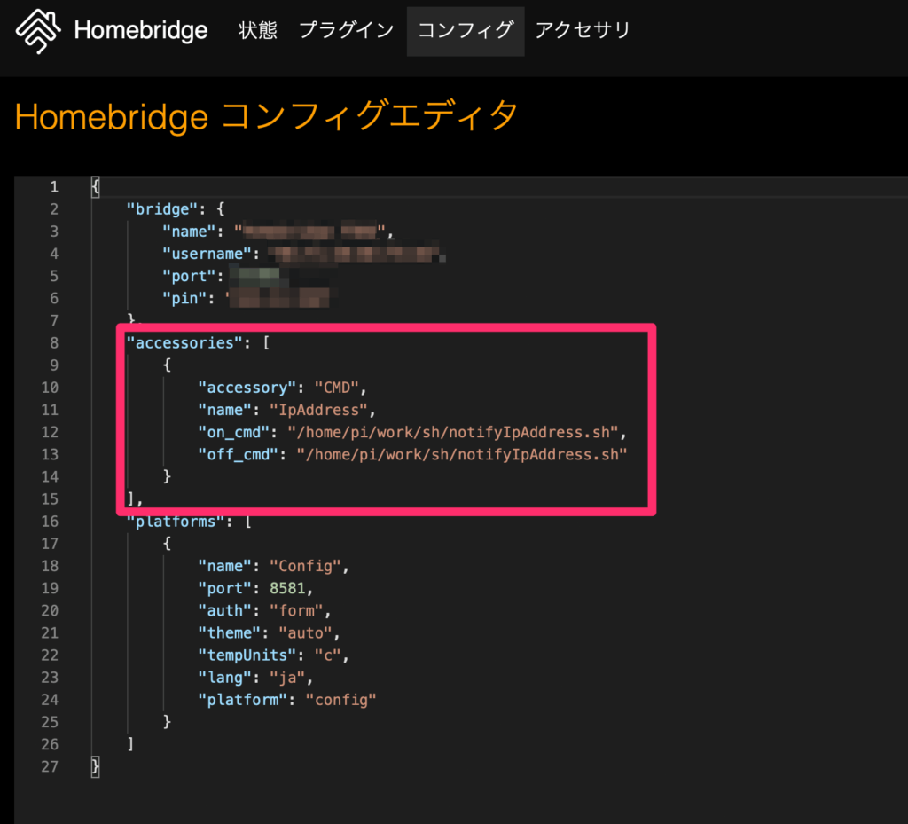The image size is (908, 824).
Task: Click the "config" platform value
Action: 341,700
